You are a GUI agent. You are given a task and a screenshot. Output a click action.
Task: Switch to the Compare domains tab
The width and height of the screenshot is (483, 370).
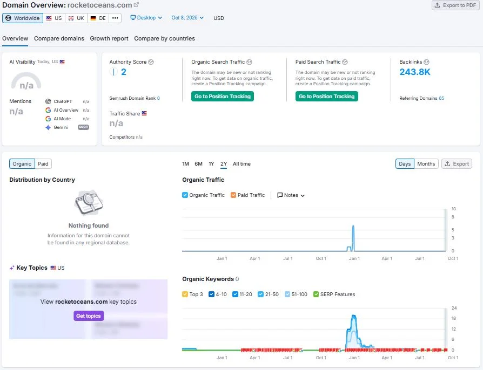tap(59, 38)
